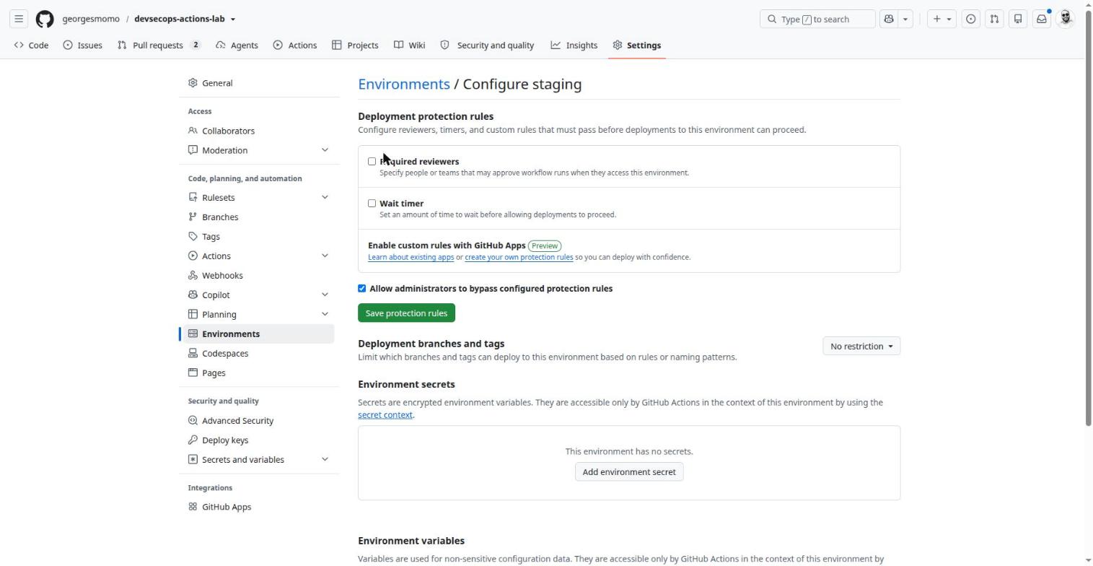Click Add environment secret button
This screenshot has width=1093, height=566.
tap(629, 472)
